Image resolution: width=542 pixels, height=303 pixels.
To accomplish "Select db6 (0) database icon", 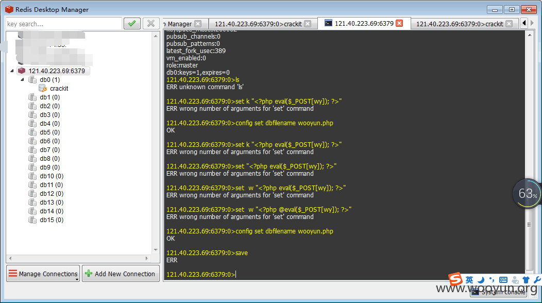I will (32, 141).
